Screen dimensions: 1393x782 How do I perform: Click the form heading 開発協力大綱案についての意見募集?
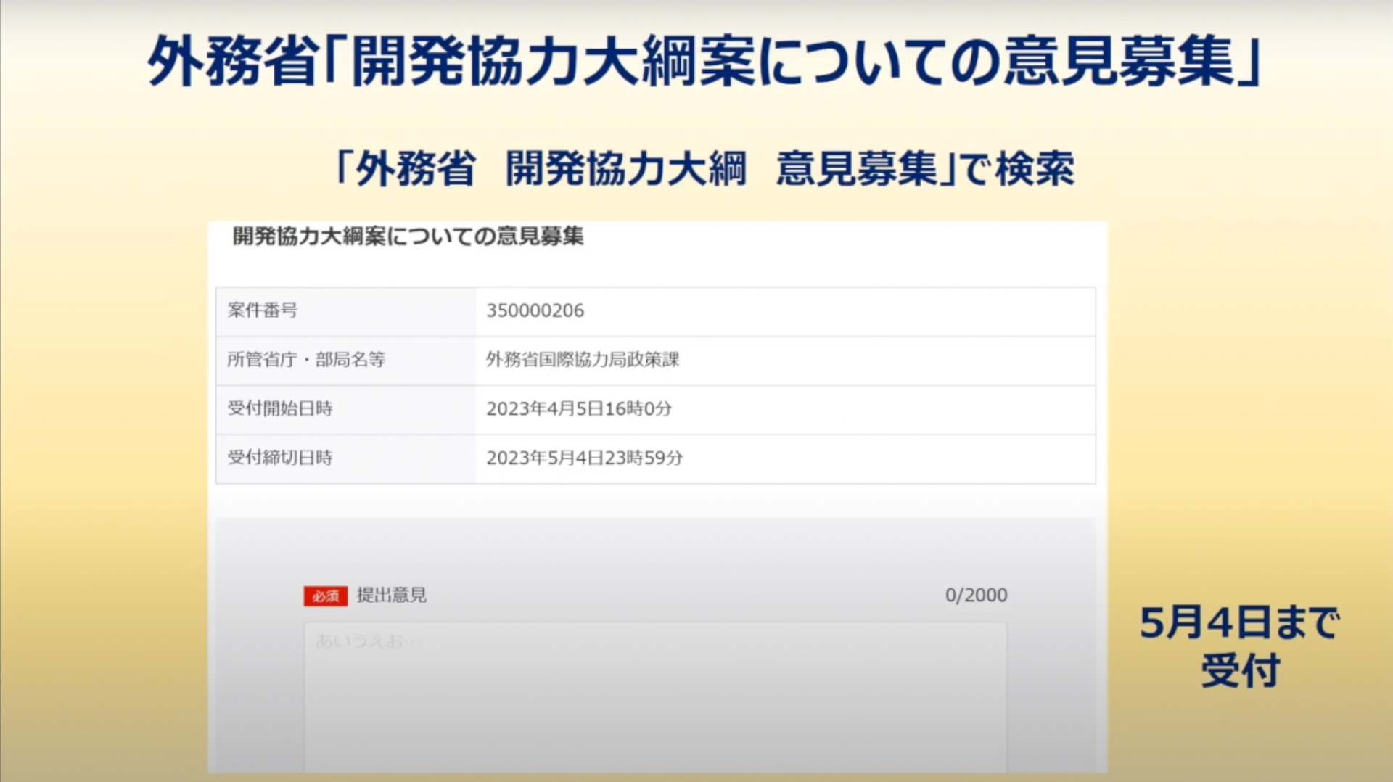pyautogui.click(x=408, y=236)
